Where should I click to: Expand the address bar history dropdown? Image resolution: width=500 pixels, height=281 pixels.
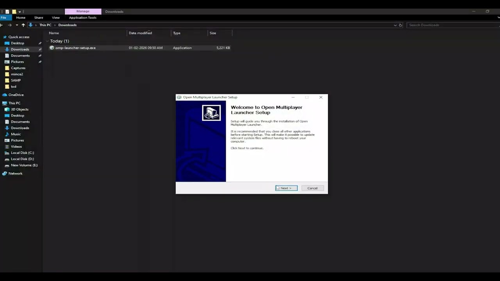point(395,25)
